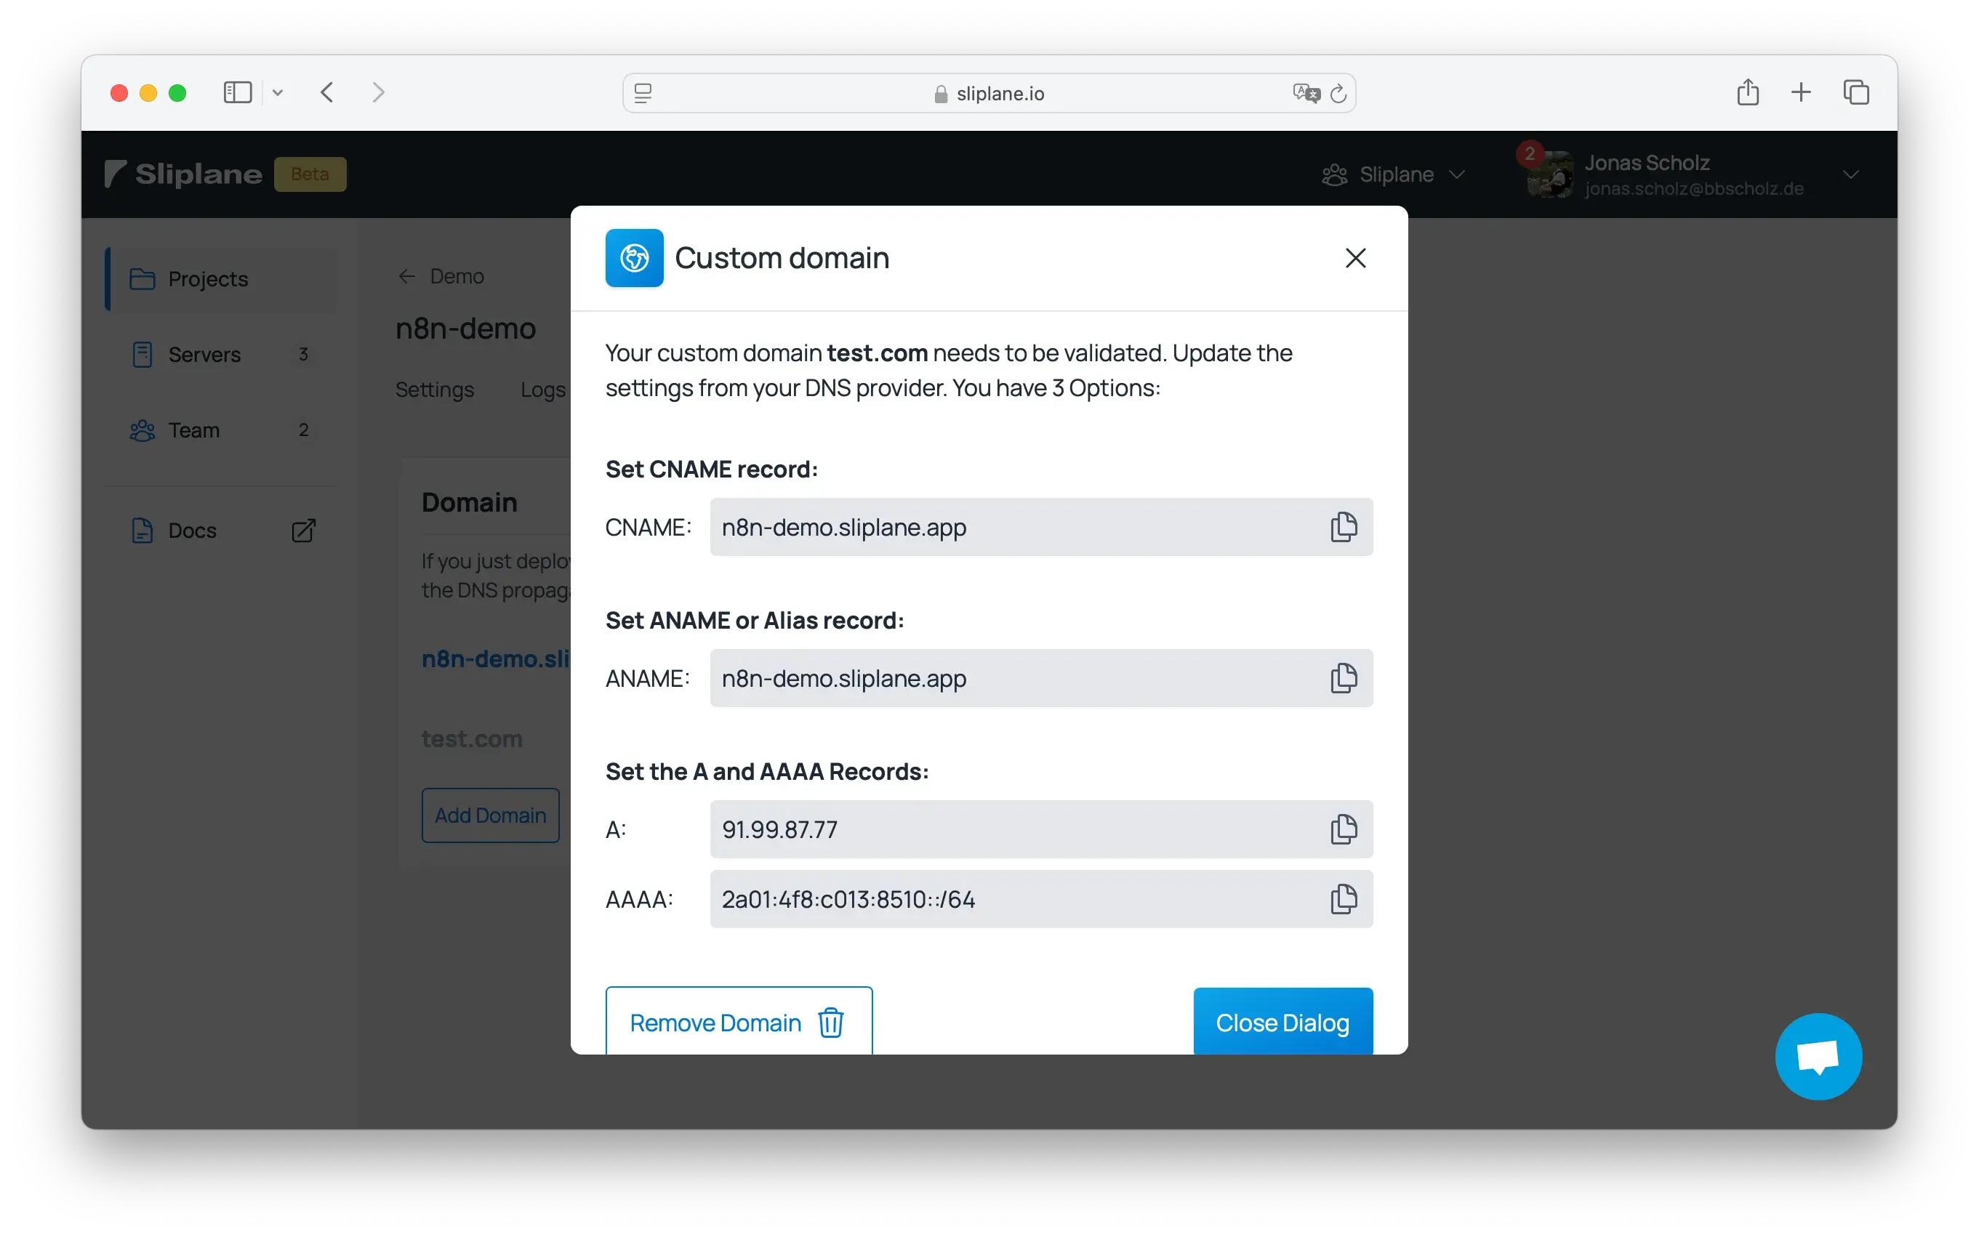Close the Custom domain dialog with X
The width and height of the screenshot is (1979, 1237).
click(1355, 258)
